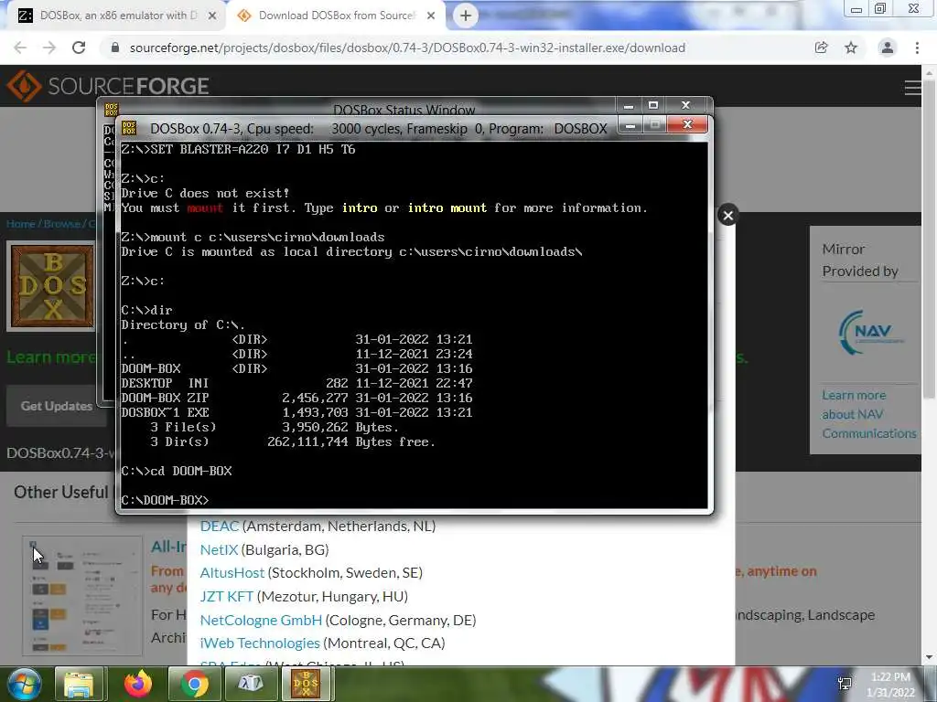Click the DOSBOX~1 EXE line in DOSBox
This screenshot has width=937, height=702.
[x=296, y=412]
